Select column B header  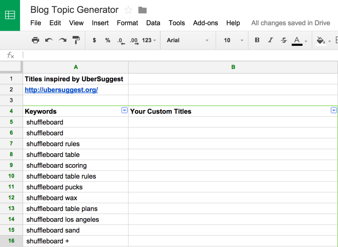[233, 67]
